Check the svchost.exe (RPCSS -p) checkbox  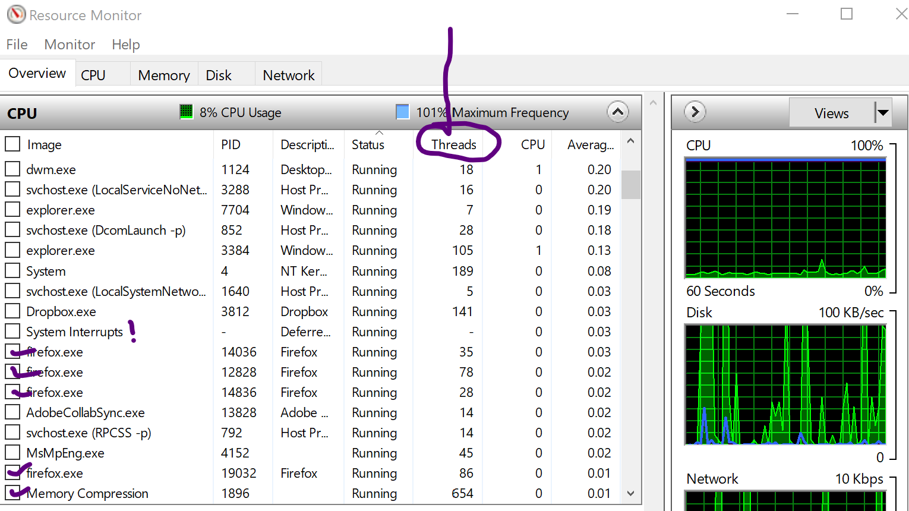(12, 433)
